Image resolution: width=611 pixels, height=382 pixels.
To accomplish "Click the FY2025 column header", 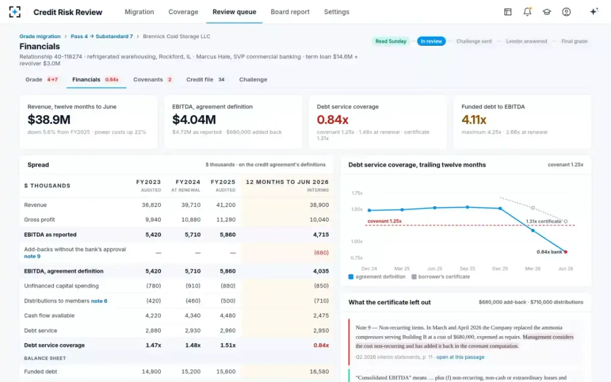I will click(223, 185).
